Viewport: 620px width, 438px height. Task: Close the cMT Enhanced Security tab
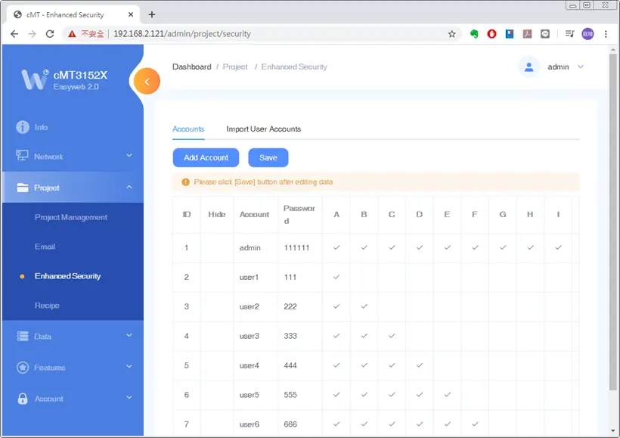pyautogui.click(x=131, y=14)
